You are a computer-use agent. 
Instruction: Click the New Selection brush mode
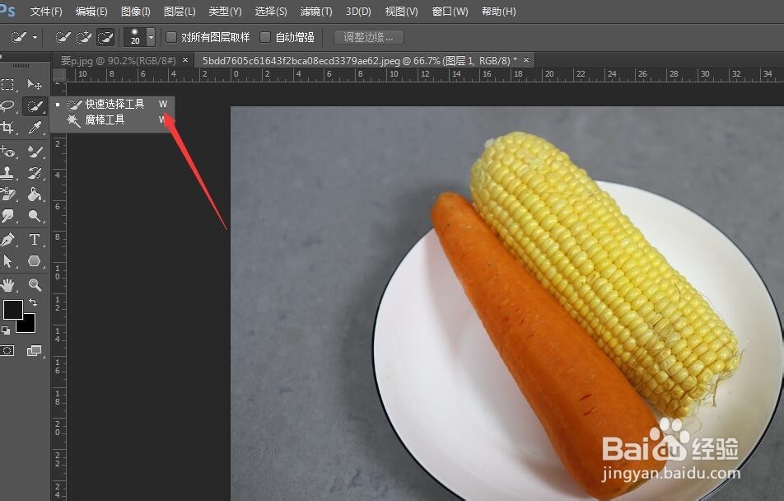(x=63, y=37)
